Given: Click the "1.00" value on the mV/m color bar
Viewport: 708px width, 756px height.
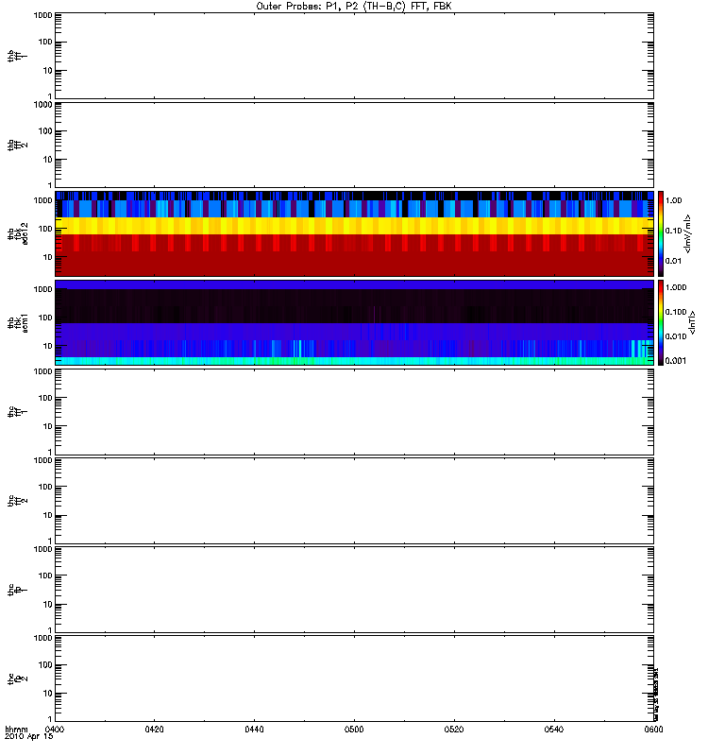Looking at the screenshot, I should click(673, 200).
